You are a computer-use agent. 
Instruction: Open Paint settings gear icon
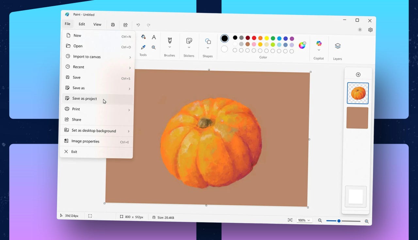370,30
